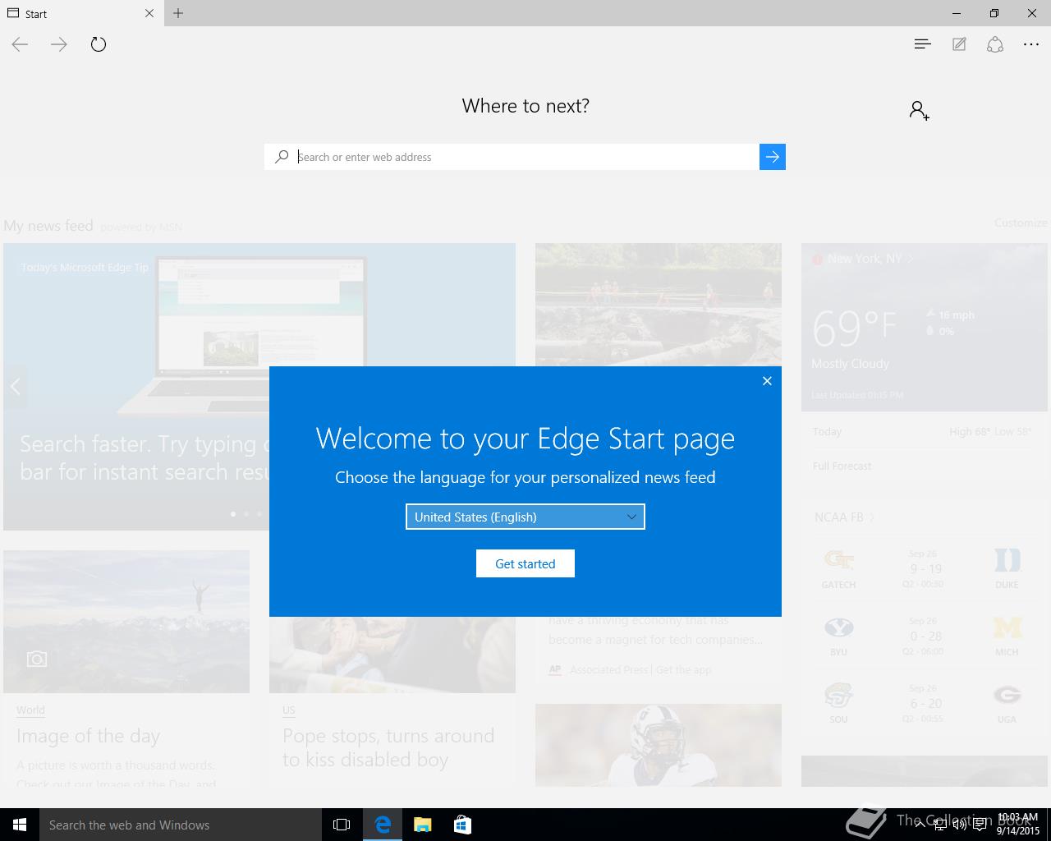Click the Share icon in toolbar
The image size is (1051, 841).
[995, 44]
